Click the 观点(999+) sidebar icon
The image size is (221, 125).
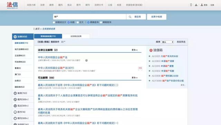(x=15, y=106)
